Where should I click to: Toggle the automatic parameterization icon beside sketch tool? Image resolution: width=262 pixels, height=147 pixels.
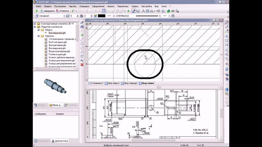[x=138, y=11]
